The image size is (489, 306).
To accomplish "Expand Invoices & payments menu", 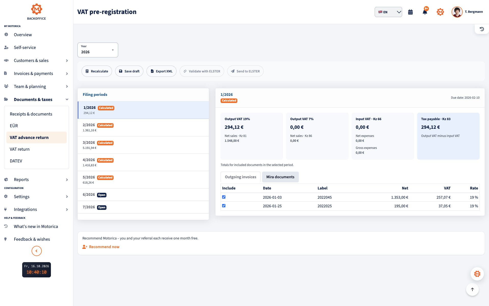I will tap(36, 73).
